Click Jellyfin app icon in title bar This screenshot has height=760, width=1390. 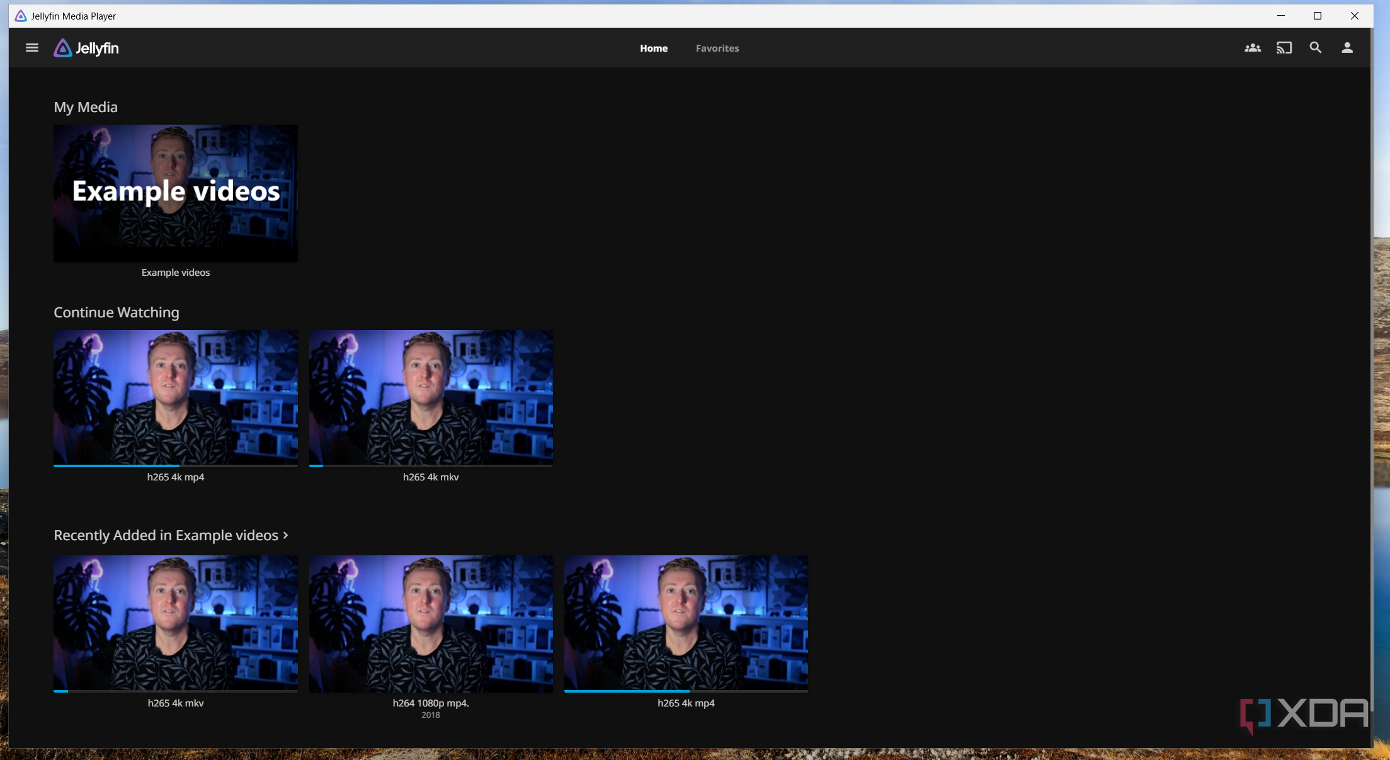(x=21, y=16)
